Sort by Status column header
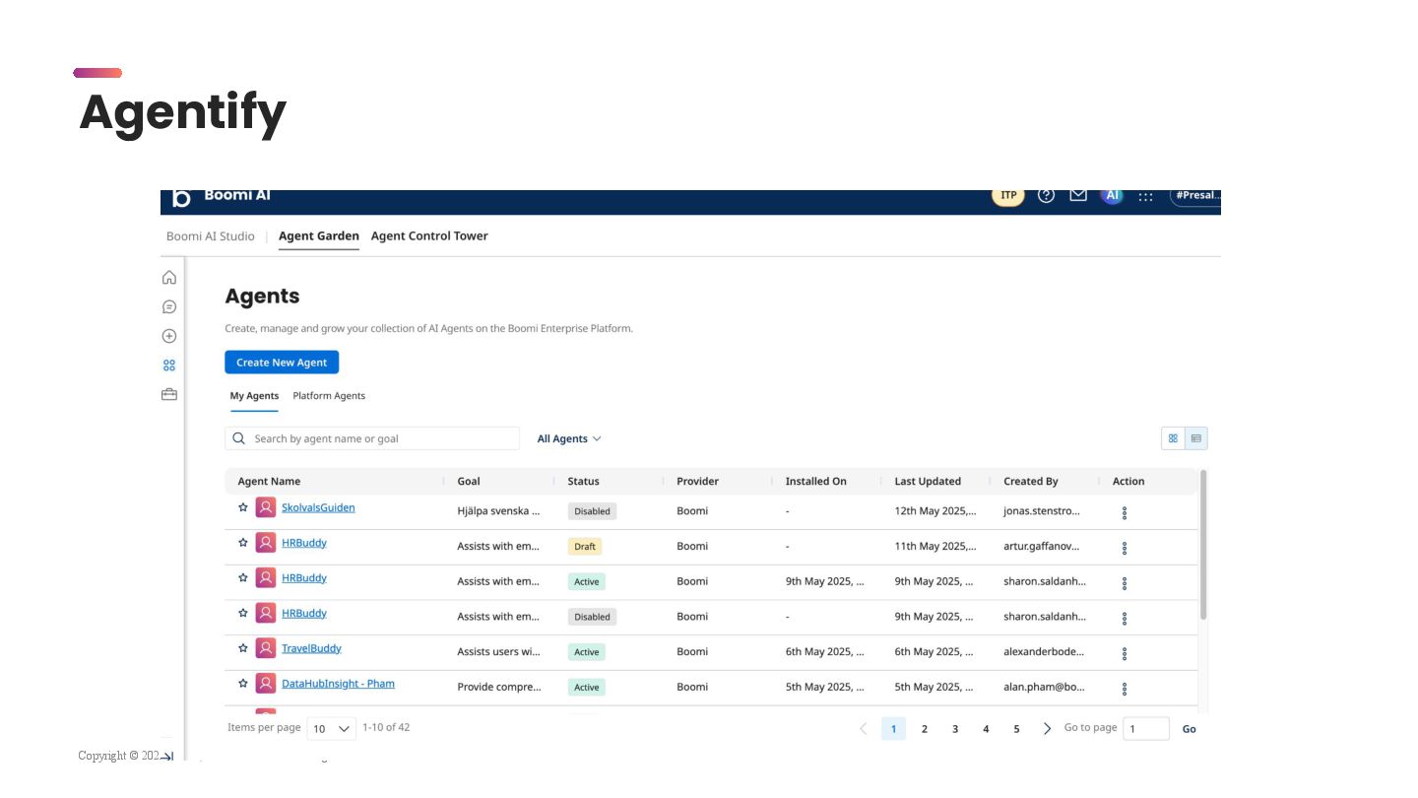Screen dimensions: 1418x798 point(583,482)
